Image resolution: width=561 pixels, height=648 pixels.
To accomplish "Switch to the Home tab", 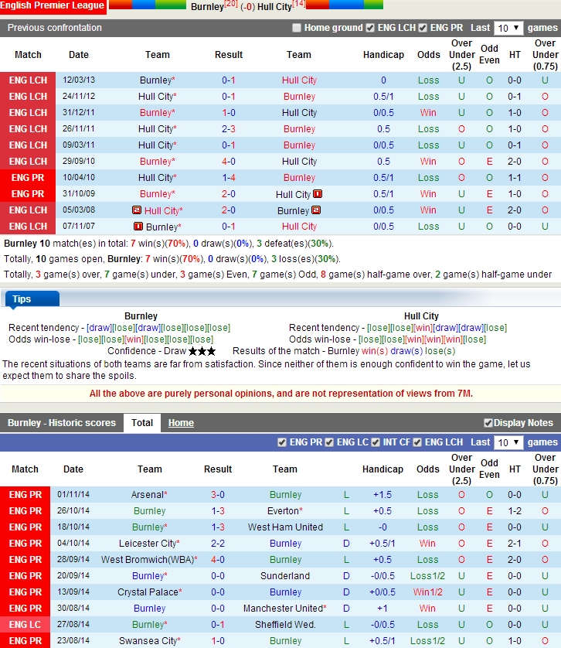I will coord(181,423).
